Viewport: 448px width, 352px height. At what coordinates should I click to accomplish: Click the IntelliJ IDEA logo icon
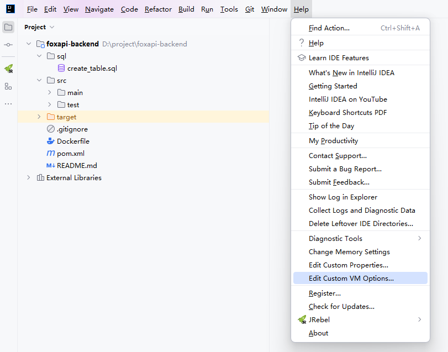click(10, 9)
